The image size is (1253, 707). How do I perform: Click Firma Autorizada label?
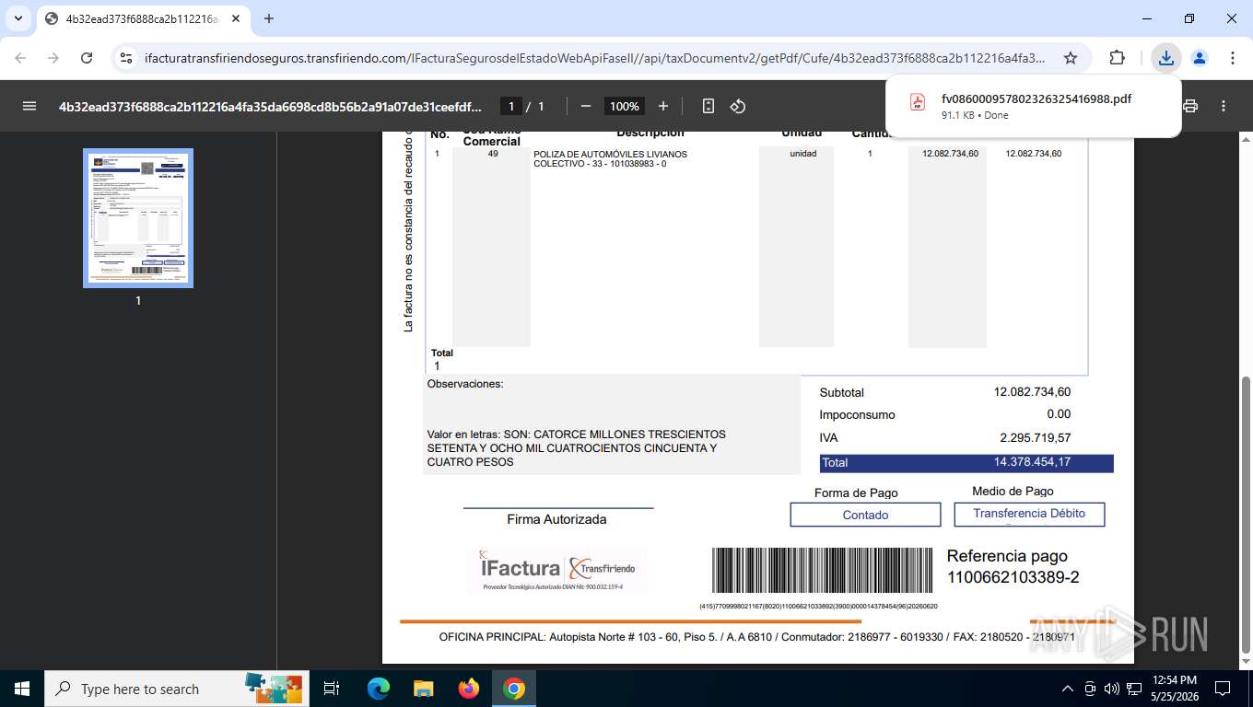tap(556, 519)
